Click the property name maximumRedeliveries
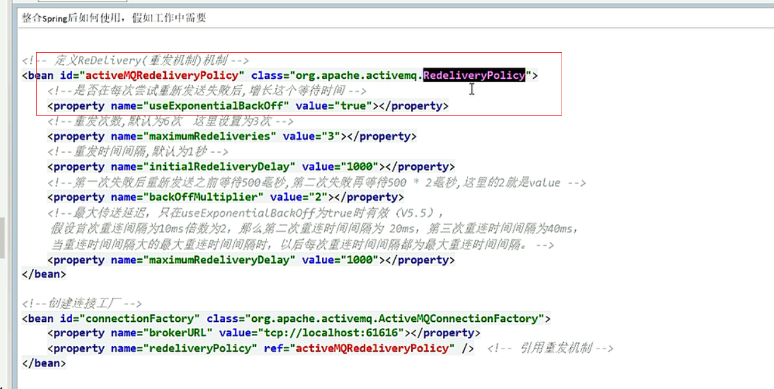 210,136
